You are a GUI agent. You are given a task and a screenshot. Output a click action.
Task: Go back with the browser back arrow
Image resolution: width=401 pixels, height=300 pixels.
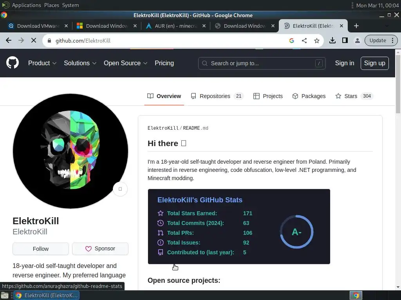(9, 40)
